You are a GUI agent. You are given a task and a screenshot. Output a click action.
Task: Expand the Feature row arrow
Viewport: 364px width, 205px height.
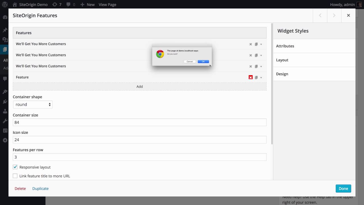click(x=261, y=77)
